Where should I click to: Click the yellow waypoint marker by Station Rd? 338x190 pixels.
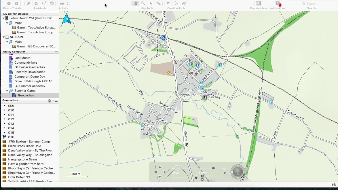click(168, 73)
